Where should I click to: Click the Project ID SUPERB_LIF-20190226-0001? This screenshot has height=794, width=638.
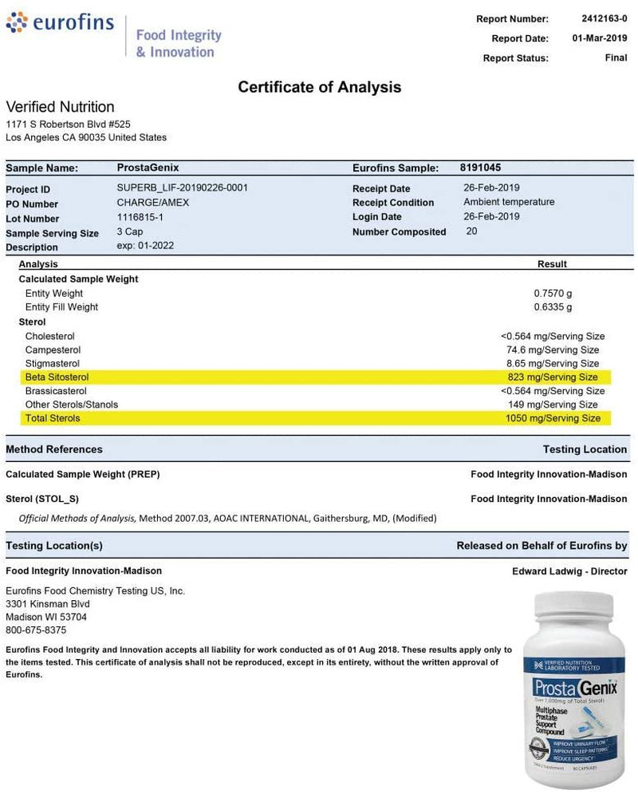182,188
